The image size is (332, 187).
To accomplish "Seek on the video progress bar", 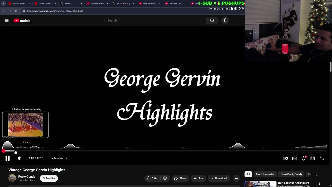I will point(165,151).
